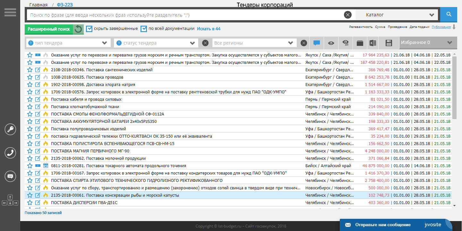
Task: Star the 'Поставка проводов' tender row
Action: coord(30,77)
